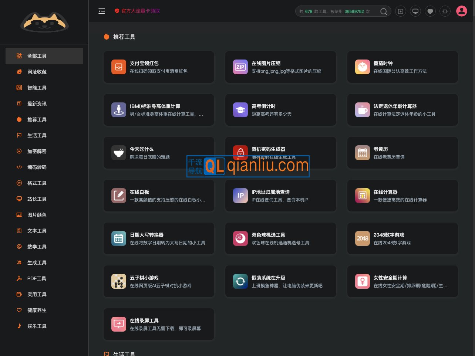Toggle the favorites heart icon

click(430, 11)
